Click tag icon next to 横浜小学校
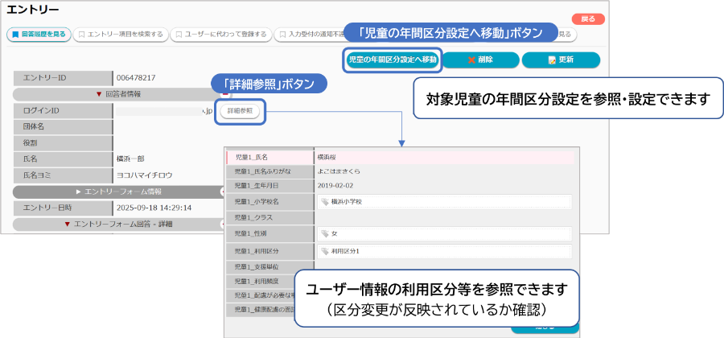This screenshot has height=338, width=724. [325, 202]
